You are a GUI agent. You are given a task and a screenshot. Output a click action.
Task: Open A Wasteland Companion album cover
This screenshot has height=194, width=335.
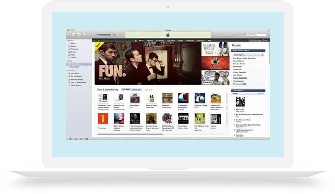tap(183, 98)
